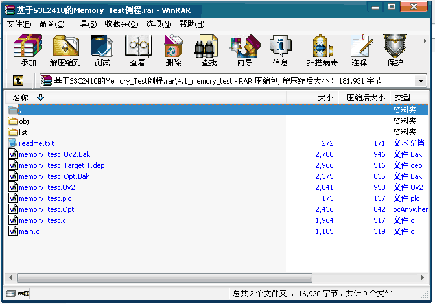Click the 保护 (Protect) shield icon
The width and height of the screenshot is (435, 304).
coord(395,51)
